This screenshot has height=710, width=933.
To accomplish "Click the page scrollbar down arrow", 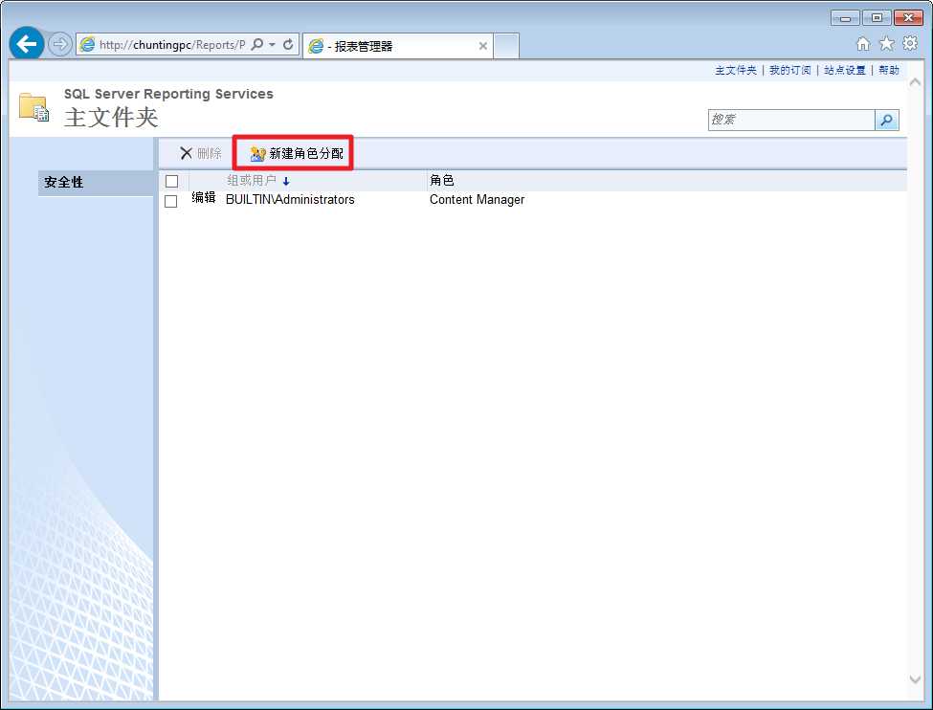I will coord(915,679).
